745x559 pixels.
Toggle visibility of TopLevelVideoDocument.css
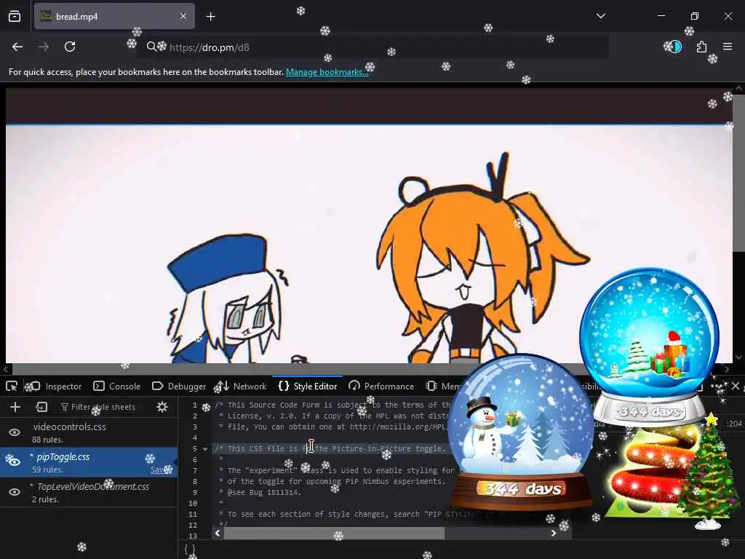pyautogui.click(x=15, y=492)
